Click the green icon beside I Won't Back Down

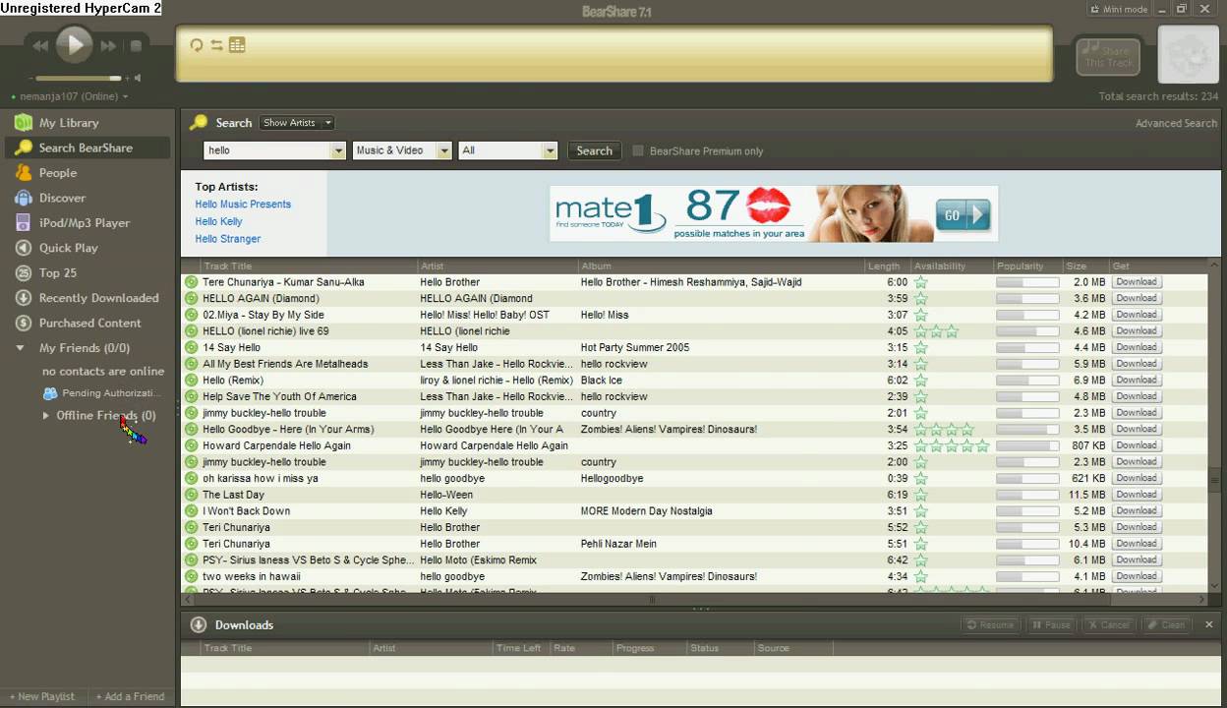pyautogui.click(x=191, y=511)
